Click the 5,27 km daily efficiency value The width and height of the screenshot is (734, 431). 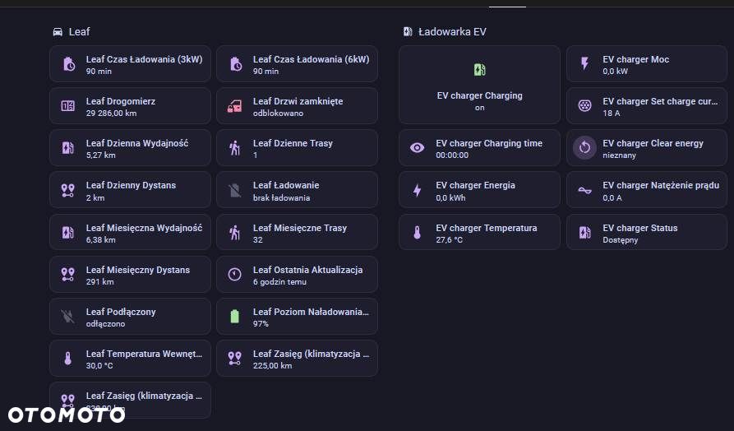[x=100, y=155]
